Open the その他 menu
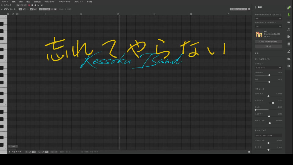Viewport: 293px width, 165px height. pyautogui.click(x=89, y=2)
